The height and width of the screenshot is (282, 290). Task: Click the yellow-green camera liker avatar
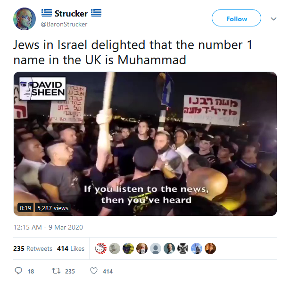(128, 248)
